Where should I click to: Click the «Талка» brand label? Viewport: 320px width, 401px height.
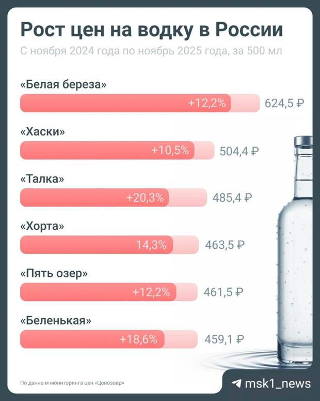[x=42, y=179]
